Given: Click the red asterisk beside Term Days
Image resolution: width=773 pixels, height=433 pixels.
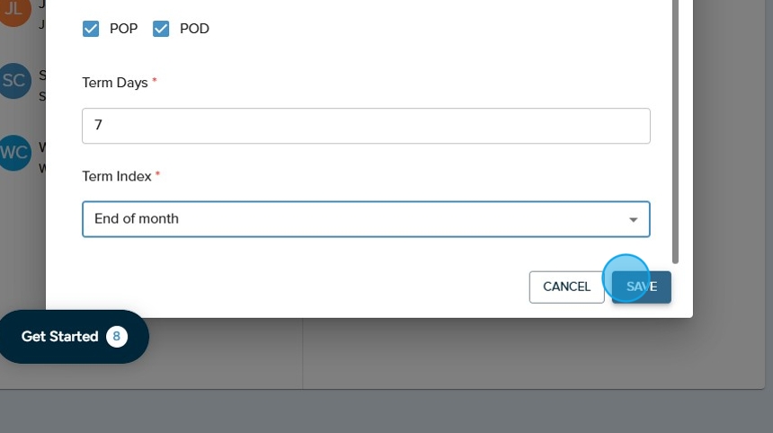Looking at the screenshot, I should [x=155, y=82].
